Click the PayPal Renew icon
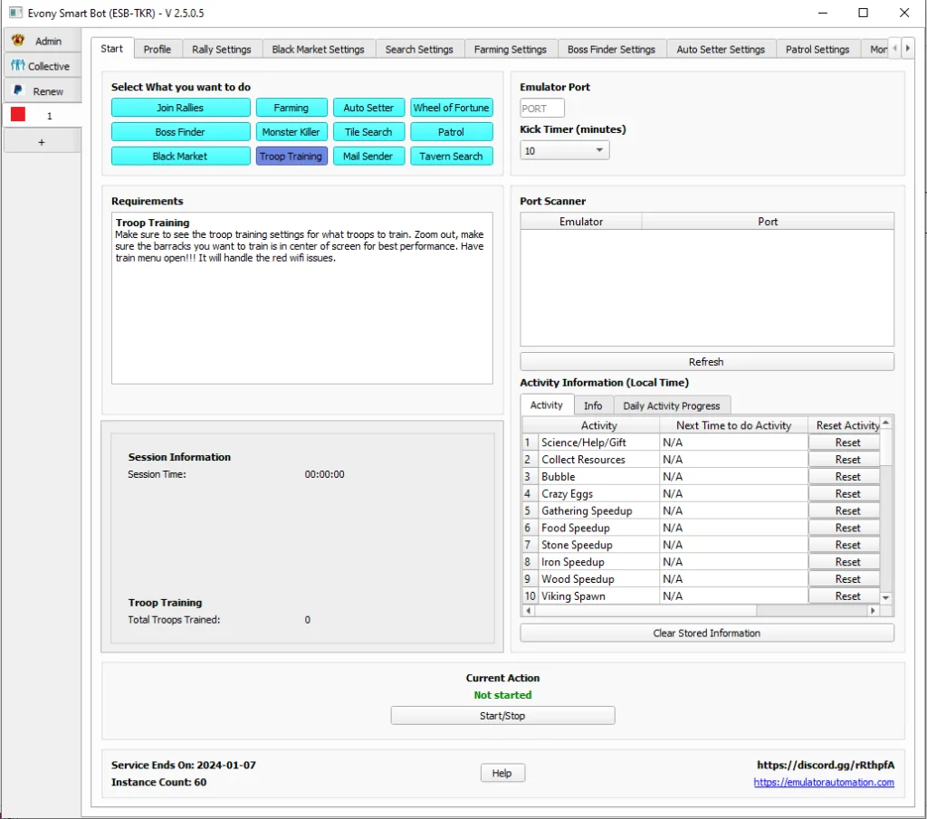This screenshot has height=819, width=927. (x=18, y=90)
